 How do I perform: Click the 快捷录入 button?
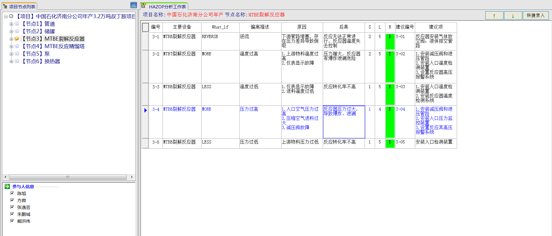[536, 16]
